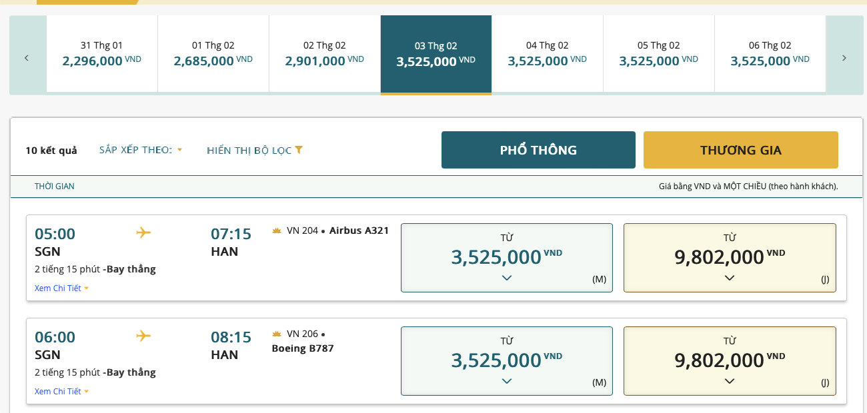Open Hiển Thị Bộ Lọc filter link
The height and width of the screenshot is (413, 867).
click(249, 150)
